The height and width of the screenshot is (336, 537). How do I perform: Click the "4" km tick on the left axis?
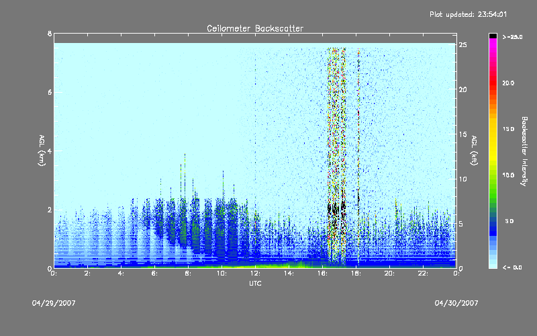coord(50,151)
